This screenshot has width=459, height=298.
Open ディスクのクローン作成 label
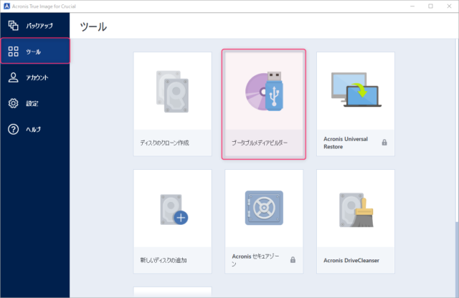[x=164, y=143]
